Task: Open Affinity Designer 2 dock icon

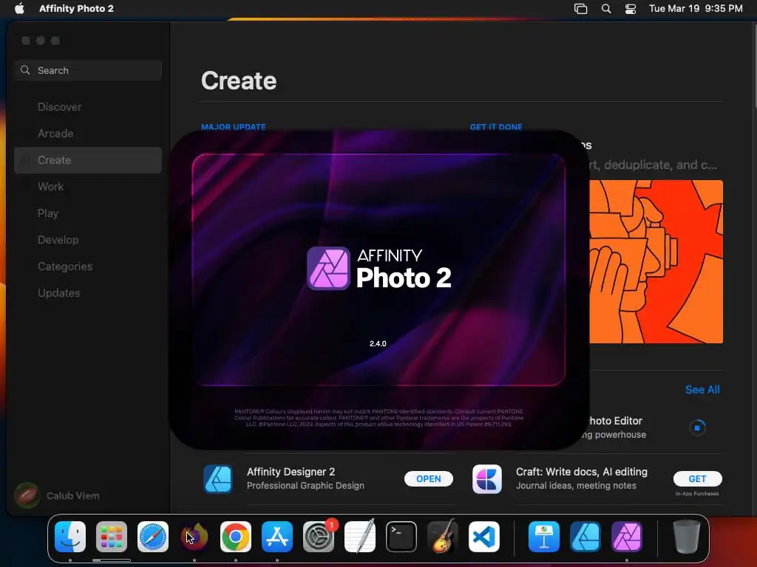Action: coord(585,537)
